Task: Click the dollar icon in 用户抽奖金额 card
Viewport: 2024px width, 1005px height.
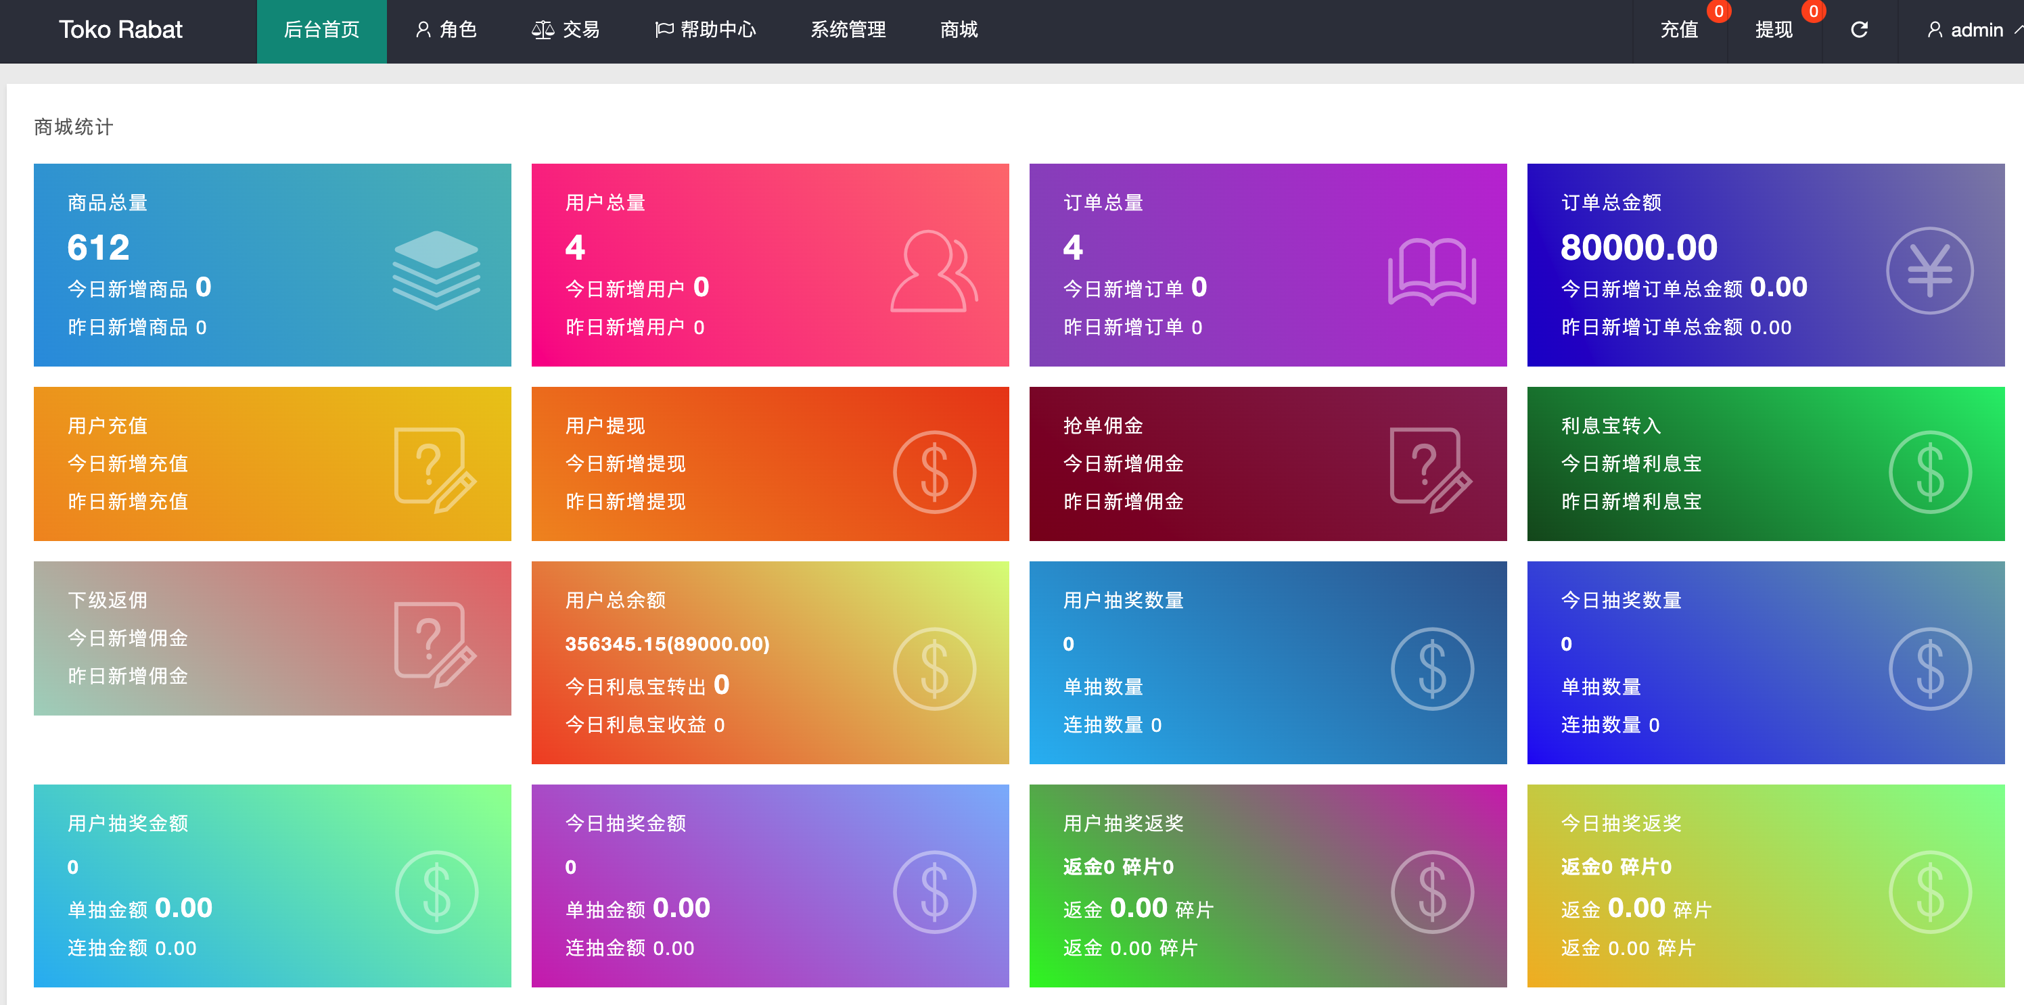Action: (x=436, y=892)
